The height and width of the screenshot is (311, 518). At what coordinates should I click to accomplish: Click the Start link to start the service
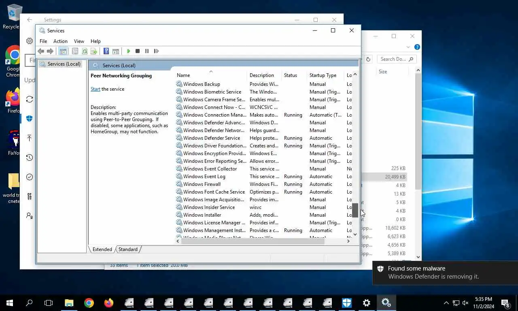pyautogui.click(x=96, y=89)
